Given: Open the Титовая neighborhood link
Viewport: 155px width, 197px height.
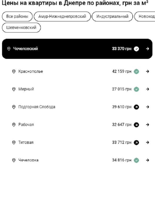Looking at the screenshot, I should [26, 143].
